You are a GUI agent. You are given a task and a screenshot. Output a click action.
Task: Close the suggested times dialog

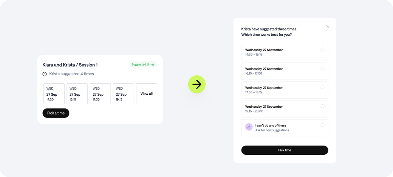click(x=328, y=27)
